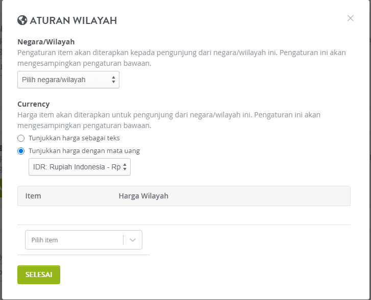371x300 pixels.
Task: Click the Harga Wilayah column header
Action: tap(143, 196)
